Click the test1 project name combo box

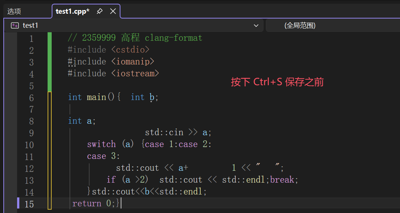[x=134, y=26]
